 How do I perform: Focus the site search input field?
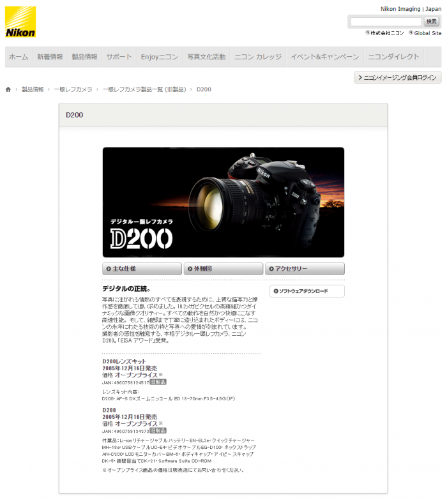click(x=386, y=22)
